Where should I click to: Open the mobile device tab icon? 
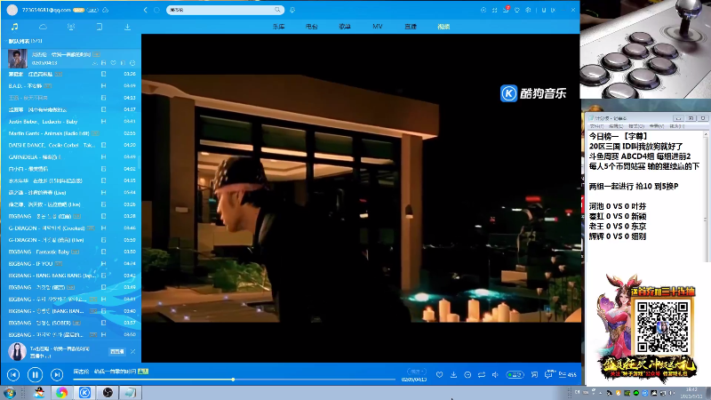[100, 27]
